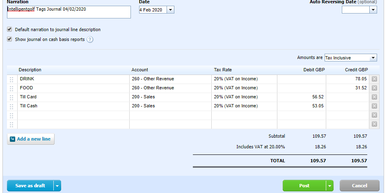Viewport: 389px width, 193px height.
Task: Click Add a new line button
Action: 31,139
